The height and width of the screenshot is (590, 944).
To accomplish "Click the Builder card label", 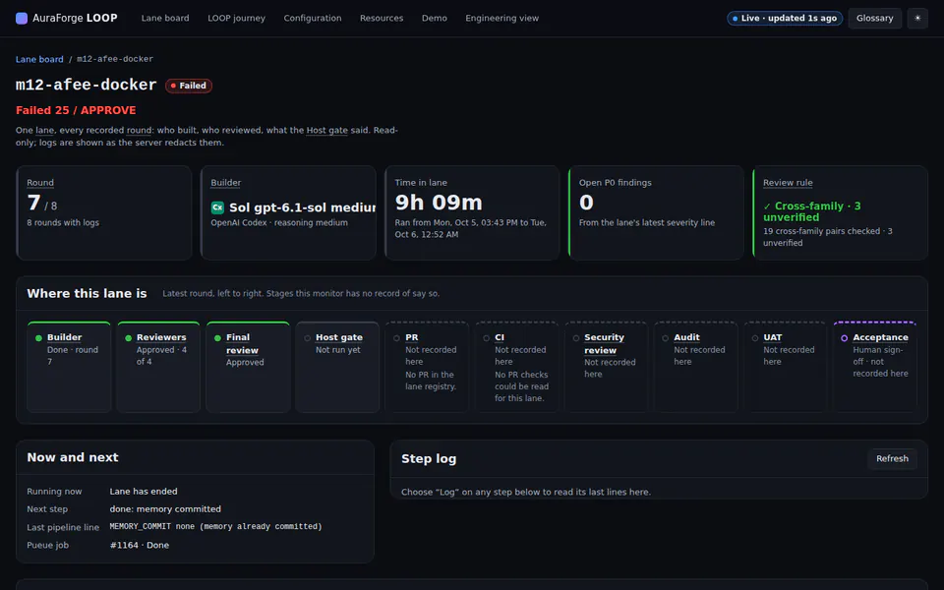I will [226, 183].
